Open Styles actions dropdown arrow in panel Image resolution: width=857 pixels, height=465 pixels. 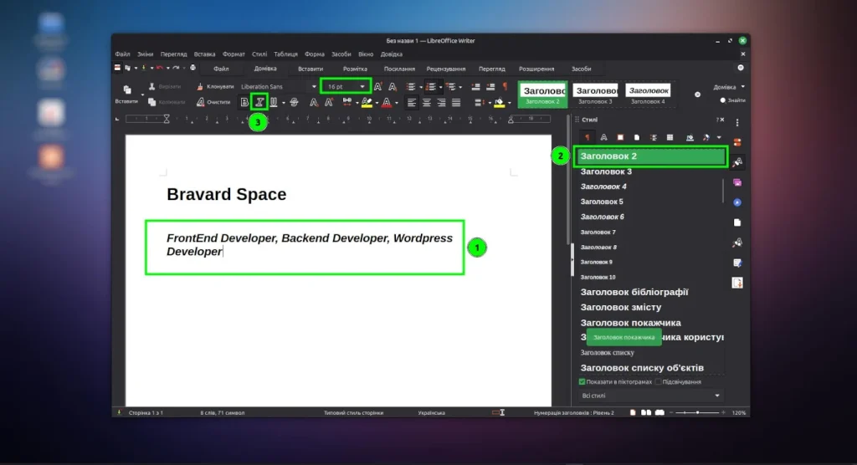pos(719,138)
